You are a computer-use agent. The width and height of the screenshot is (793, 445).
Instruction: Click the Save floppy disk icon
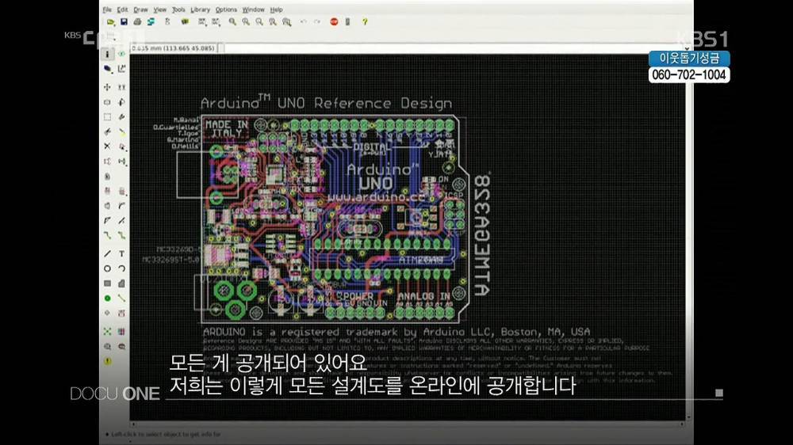click(124, 21)
